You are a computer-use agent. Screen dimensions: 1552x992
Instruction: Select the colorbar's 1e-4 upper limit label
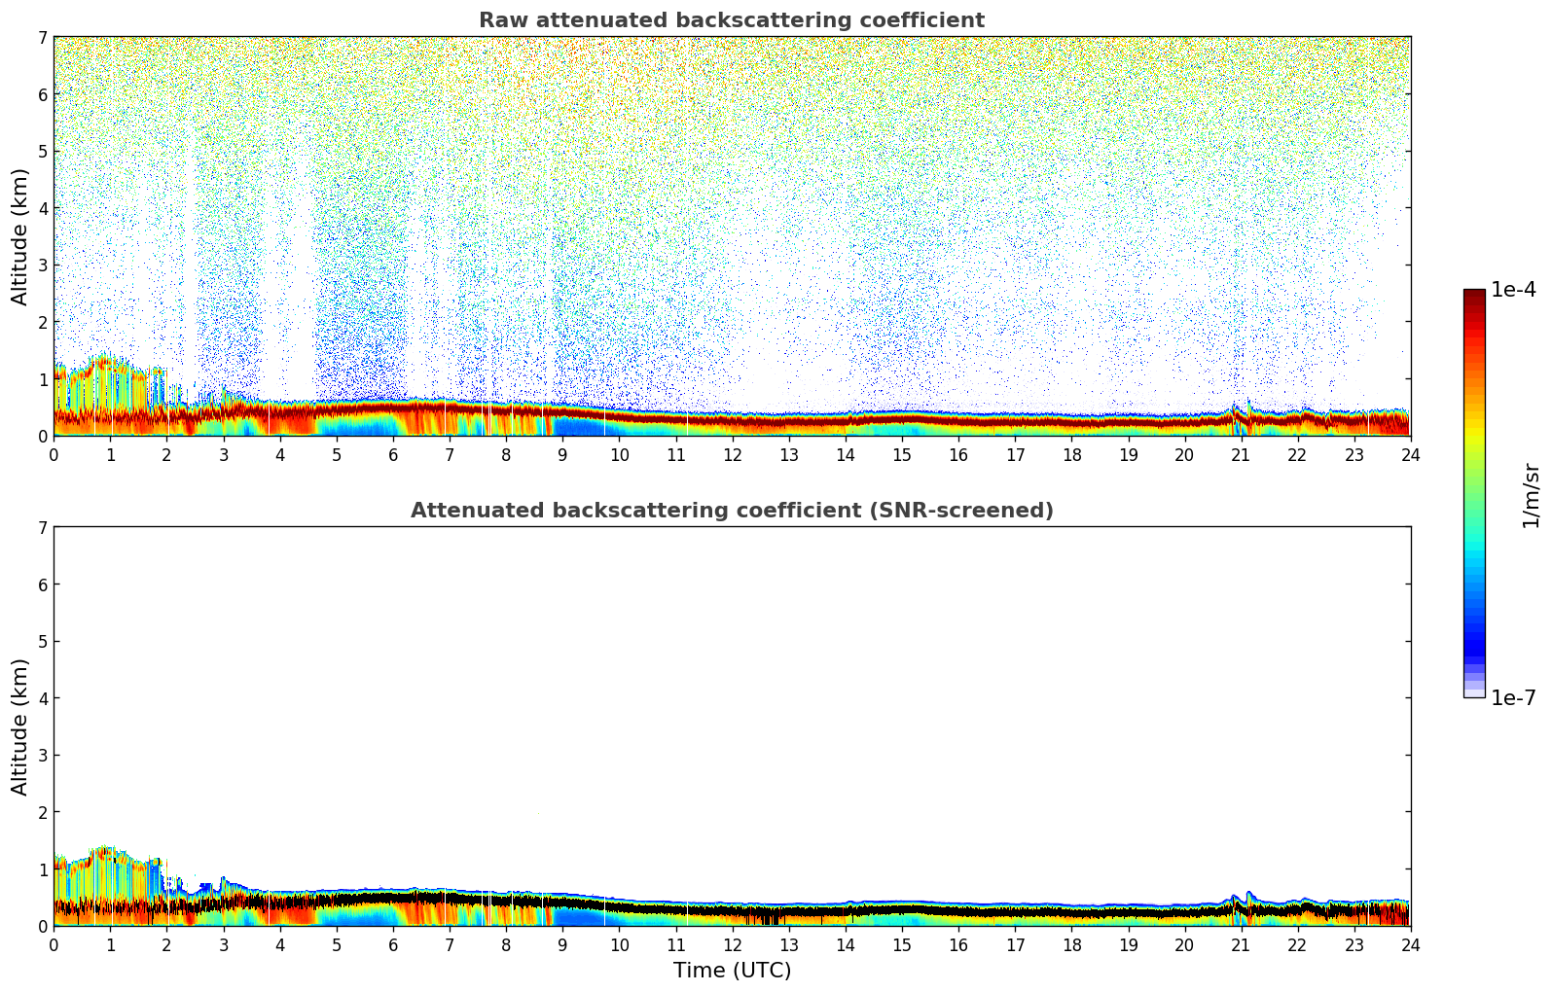coord(1513,290)
